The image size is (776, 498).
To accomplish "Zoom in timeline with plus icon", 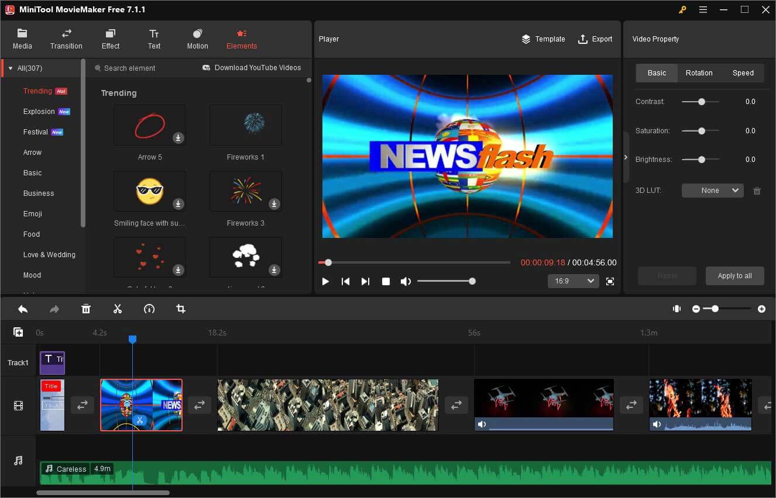I will (x=761, y=309).
